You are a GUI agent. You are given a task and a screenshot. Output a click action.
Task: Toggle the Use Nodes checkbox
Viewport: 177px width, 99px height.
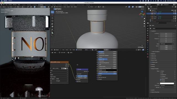(76, 50)
